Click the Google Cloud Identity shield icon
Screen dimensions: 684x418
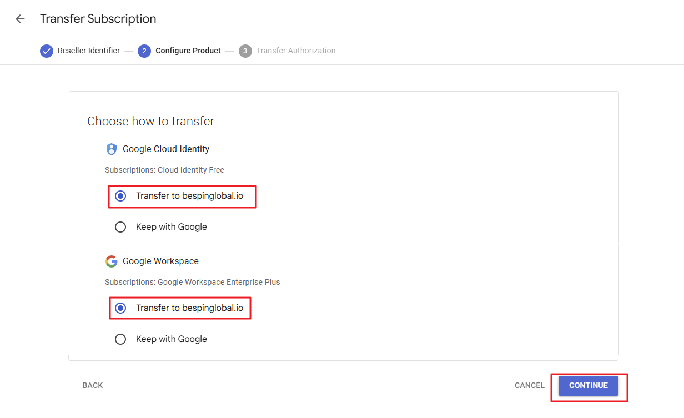click(112, 149)
